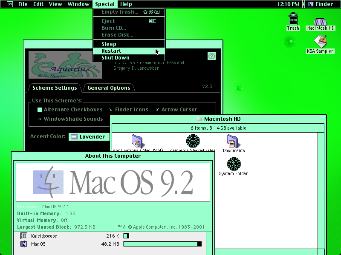341x255 pixels.
Task: Open the Window menu
Action: click(x=78, y=4)
